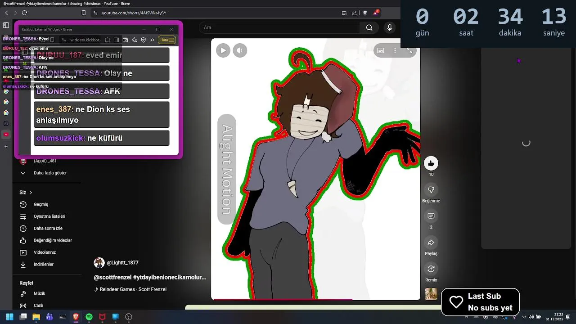576x324 pixels.
Task: Open Brave Shields lion icon
Action: click(x=365, y=13)
